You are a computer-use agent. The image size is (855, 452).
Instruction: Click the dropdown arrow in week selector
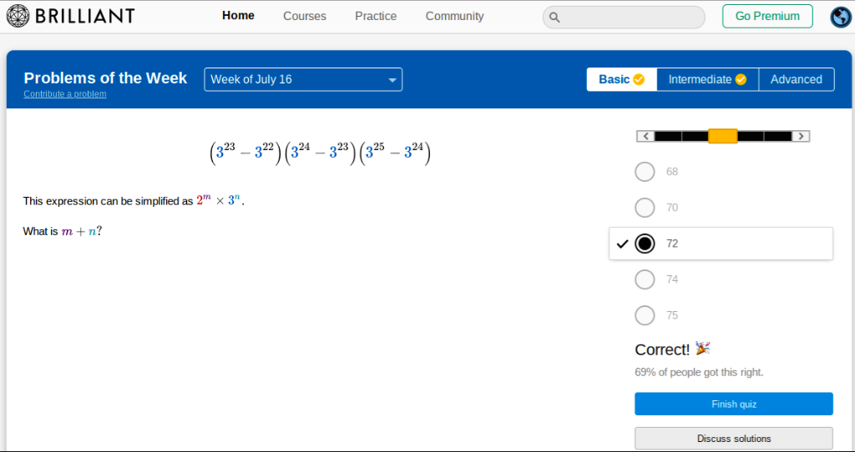[392, 80]
